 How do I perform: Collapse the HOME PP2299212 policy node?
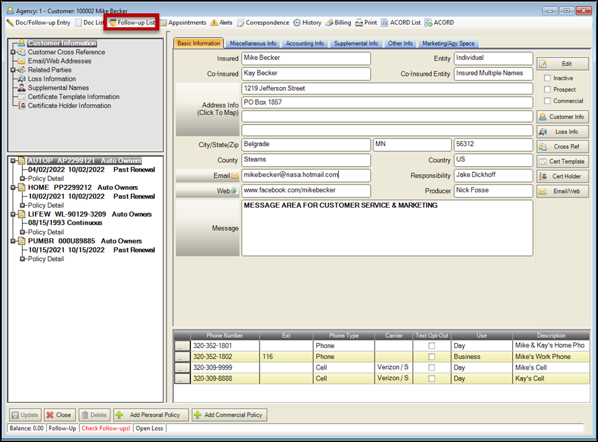point(13,187)
